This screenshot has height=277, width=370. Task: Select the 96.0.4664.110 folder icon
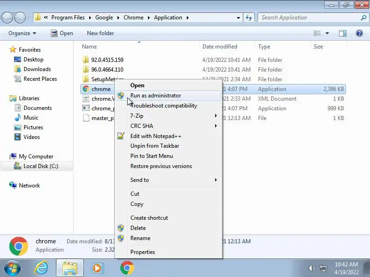pos(86,69)
